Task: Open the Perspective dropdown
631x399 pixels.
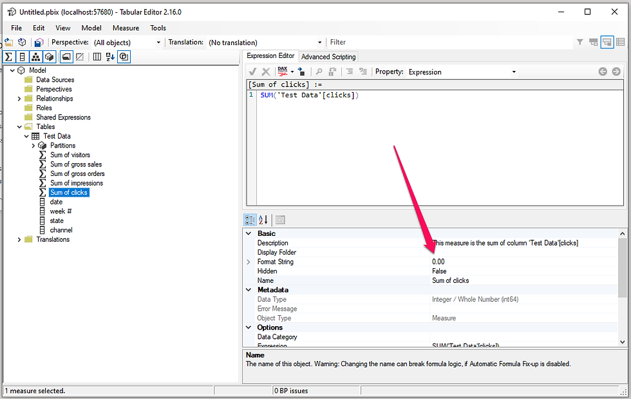Action: coord(158,43)
